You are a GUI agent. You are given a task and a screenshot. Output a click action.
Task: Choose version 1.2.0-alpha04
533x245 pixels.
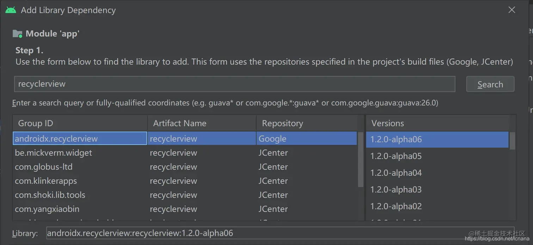437,173
